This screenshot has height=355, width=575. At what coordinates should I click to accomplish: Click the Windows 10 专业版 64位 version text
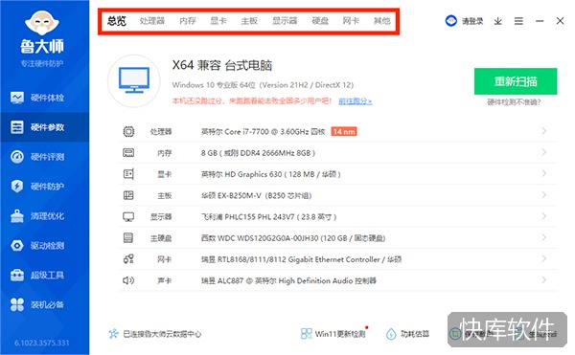pyautogui.click(x=263, y=85)
